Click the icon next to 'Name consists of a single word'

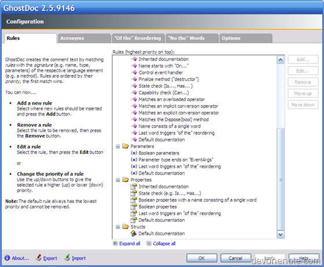(x=134, y=127)
